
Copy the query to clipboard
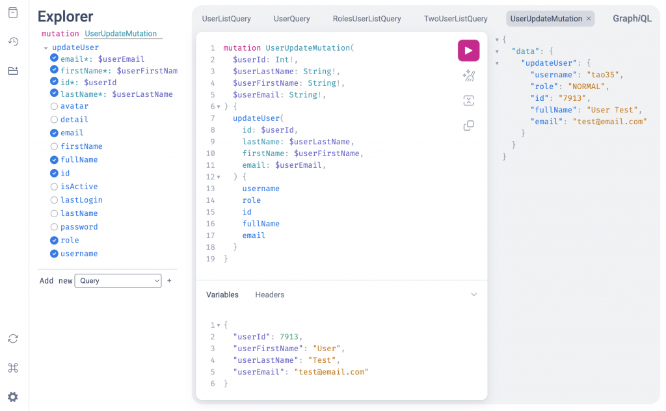(468, 126)
